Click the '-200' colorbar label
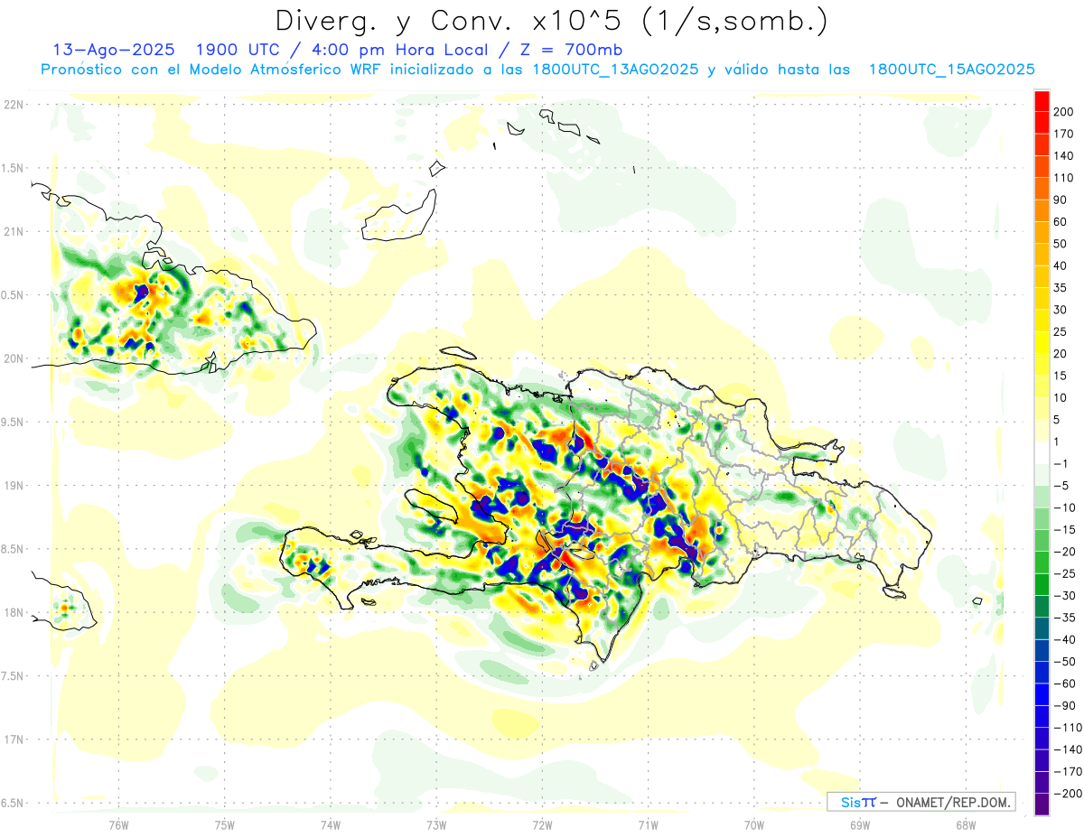Image resolution: width=1084 pixels, height=837 pixels. point(1067,794)
